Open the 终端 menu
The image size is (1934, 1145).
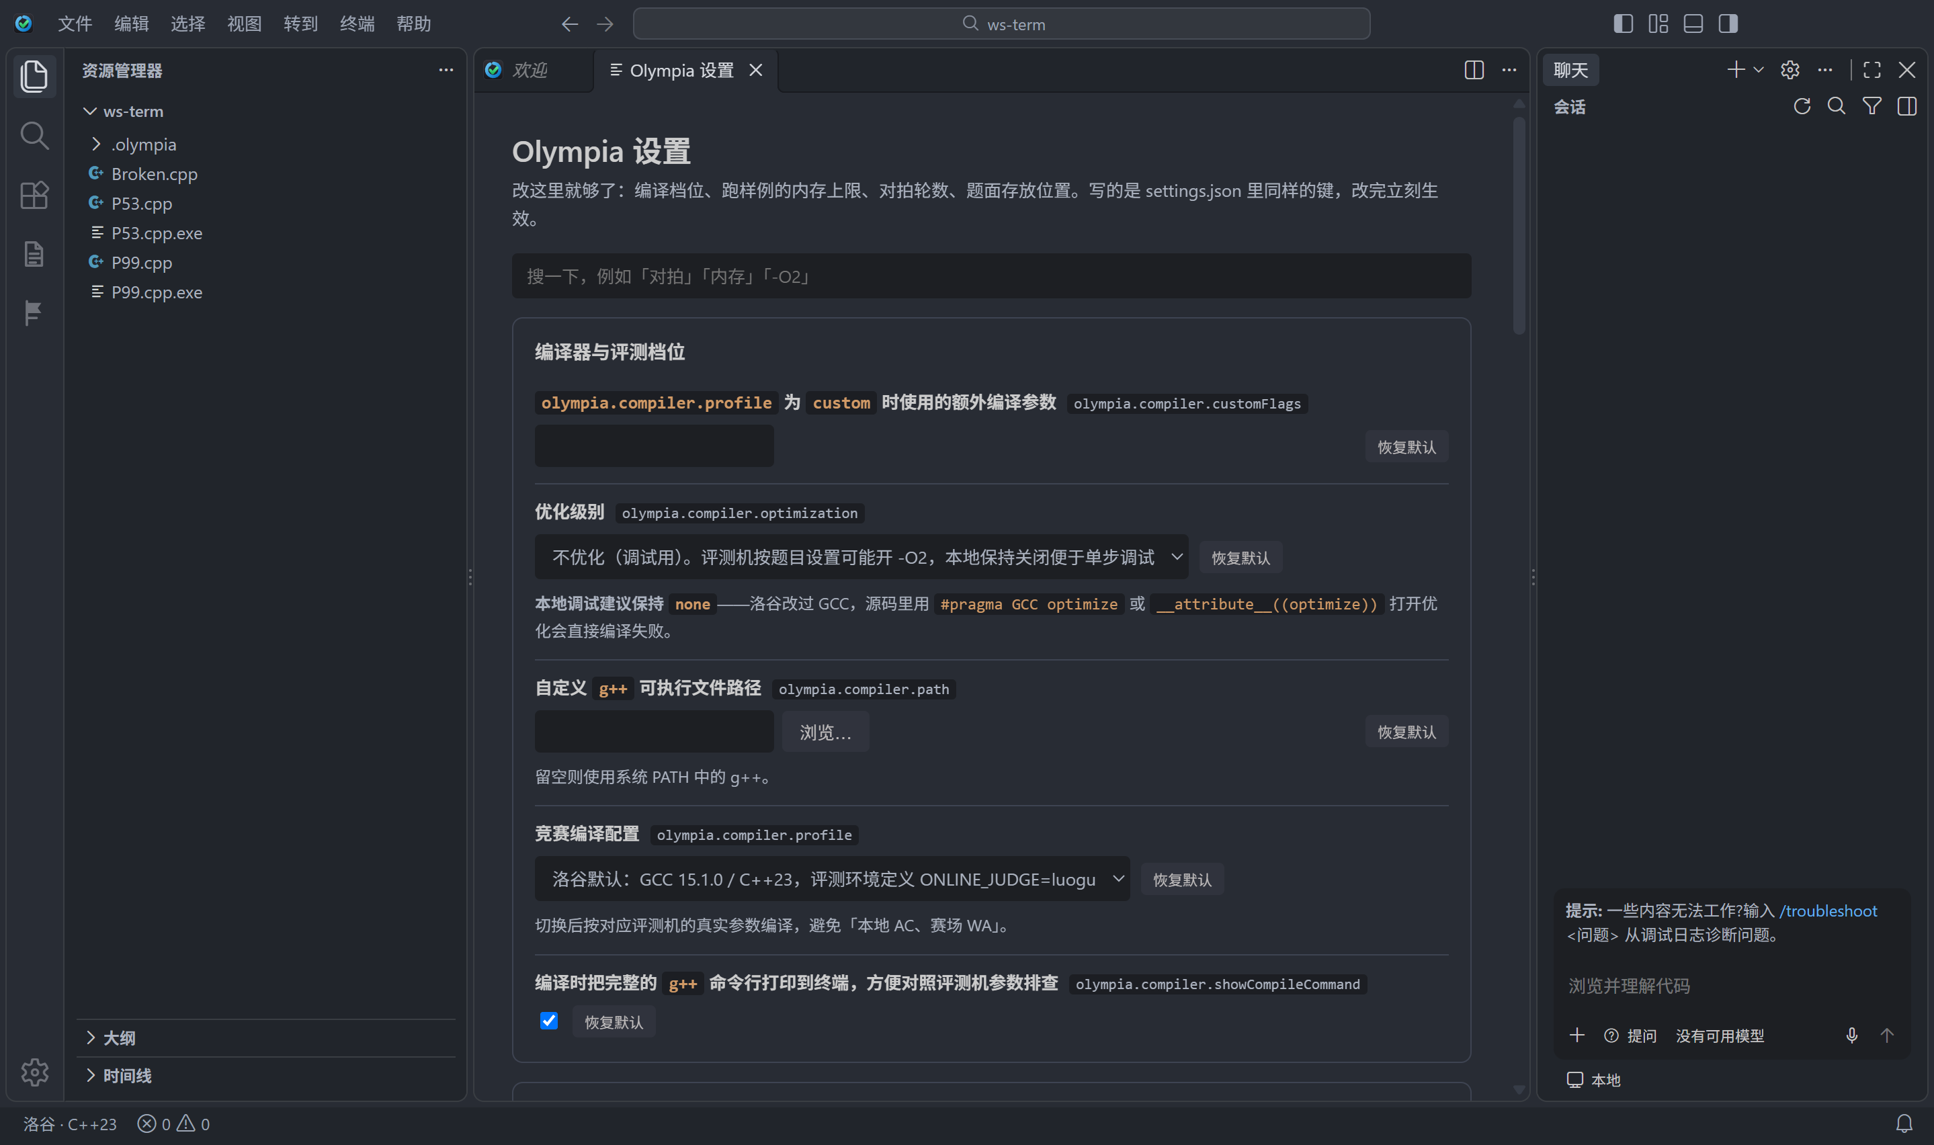(356, 24)
